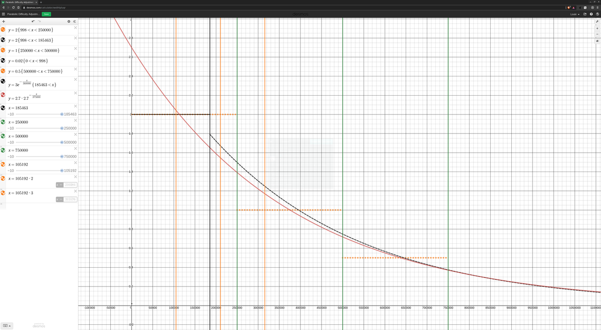Hide the x=750000 green line
Screen dimensions: 601x330
[3, 150]
